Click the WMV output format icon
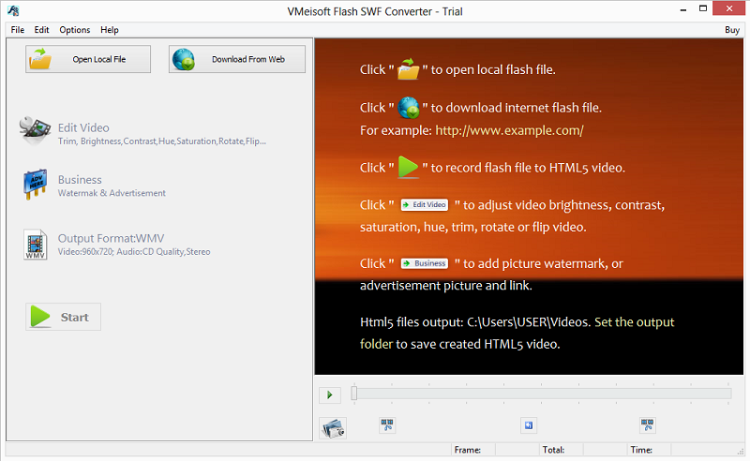The height and width of the screenshot is (461, 750). [x=36, y=245]
